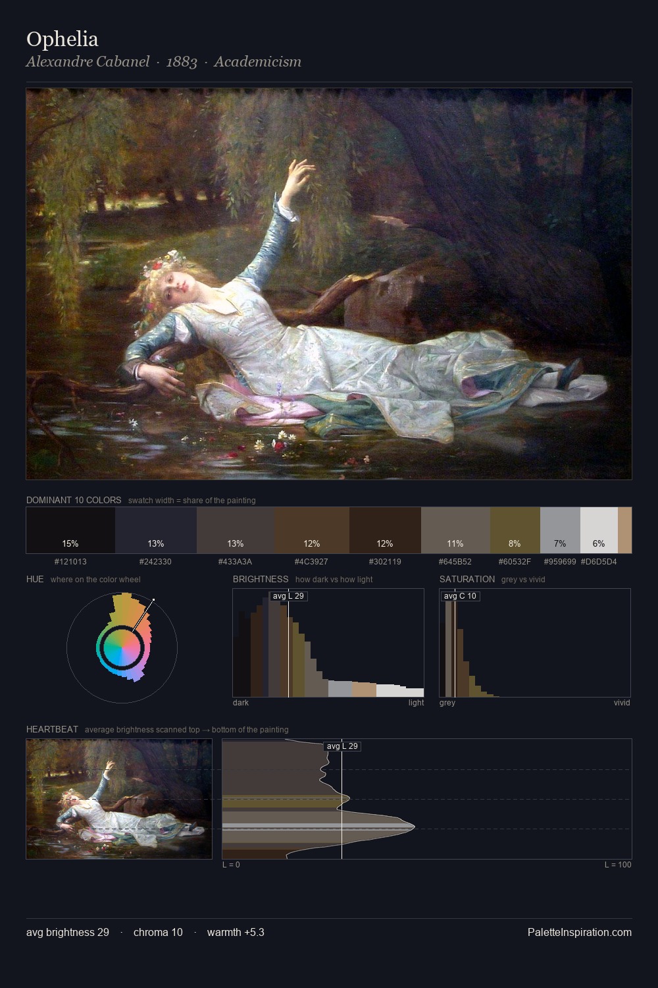The width and height of the screenshot is (658, 988).
Task: Click the unlabeled tan swatch at the palette end
Action: pyautogui.click(x=624, y=530)
